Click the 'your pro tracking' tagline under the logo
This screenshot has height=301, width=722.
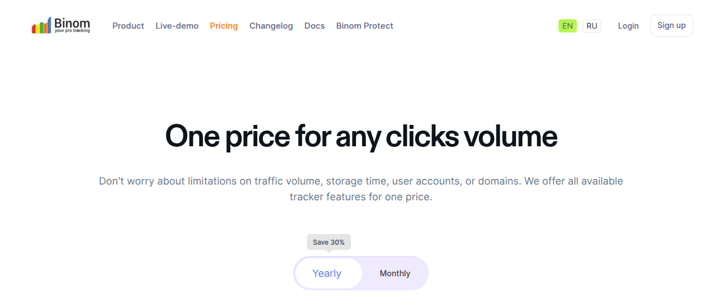72,31
